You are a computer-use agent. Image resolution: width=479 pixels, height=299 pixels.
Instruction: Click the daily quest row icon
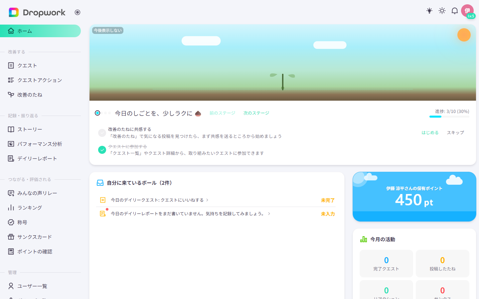pos(103,200)
